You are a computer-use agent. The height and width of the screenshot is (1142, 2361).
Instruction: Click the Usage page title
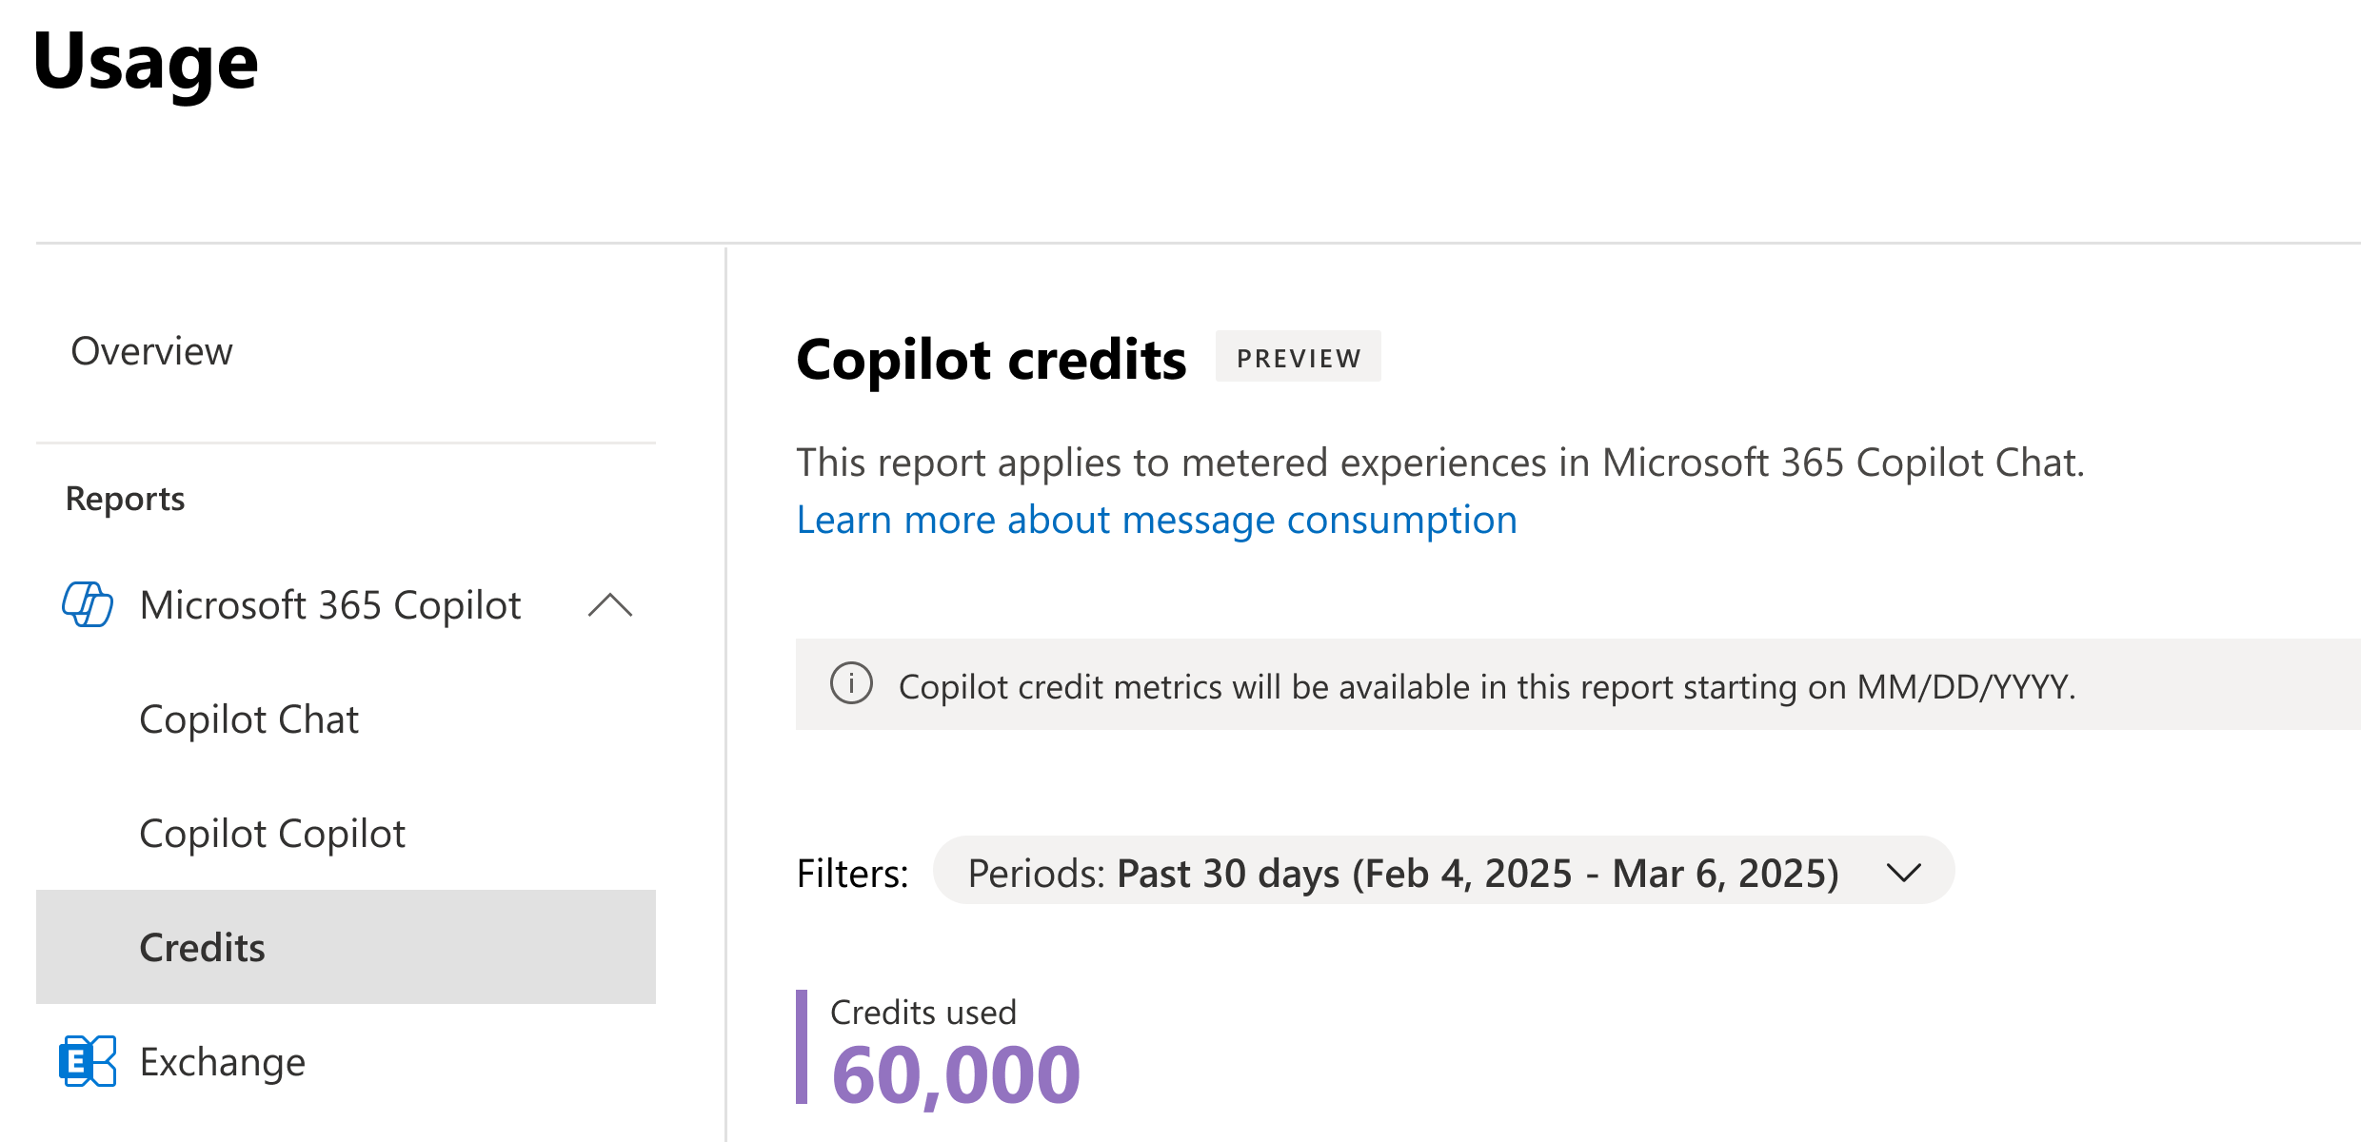coord(146,63)
